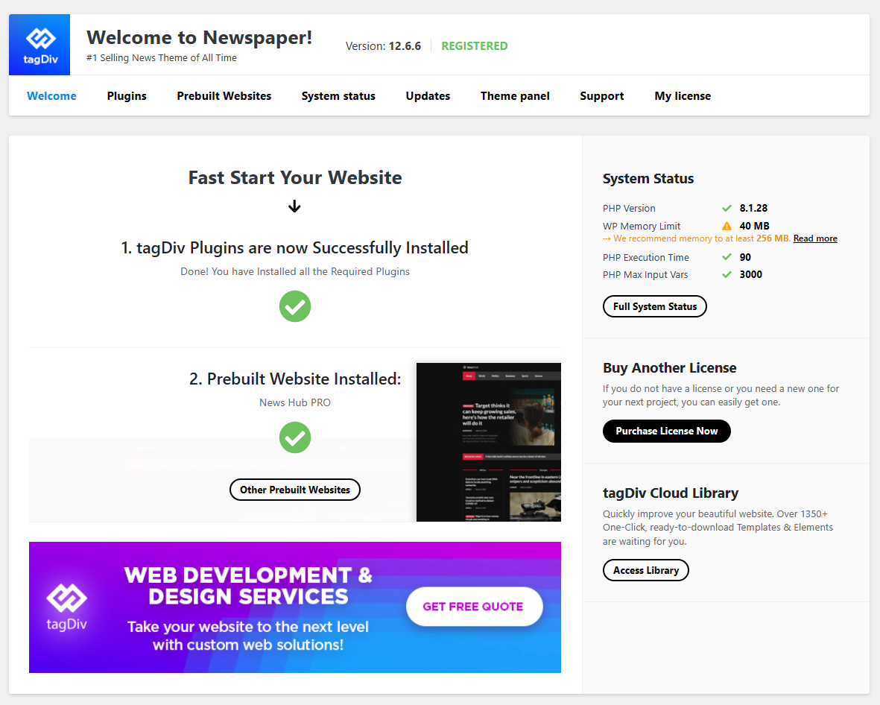Click the 90 execution time value
Viewport: 880px width, 705px height.
click(745, 257)
